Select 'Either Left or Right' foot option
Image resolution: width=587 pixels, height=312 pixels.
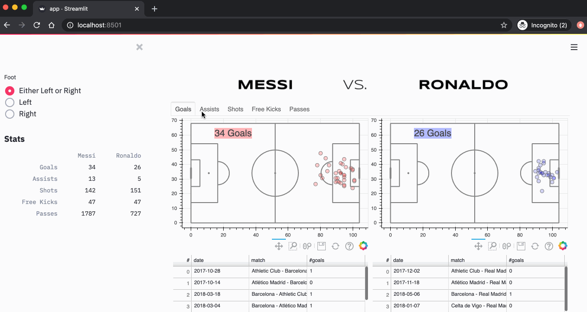[43, 91]
